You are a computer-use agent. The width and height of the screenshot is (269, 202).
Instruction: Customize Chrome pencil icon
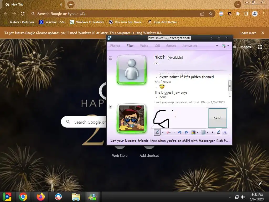(260, 183)
